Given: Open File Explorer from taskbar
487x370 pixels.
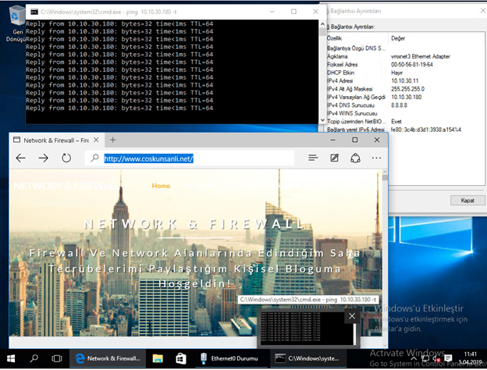Looking at the screenshot, I should pyautogui.click(x=158, y=359).
